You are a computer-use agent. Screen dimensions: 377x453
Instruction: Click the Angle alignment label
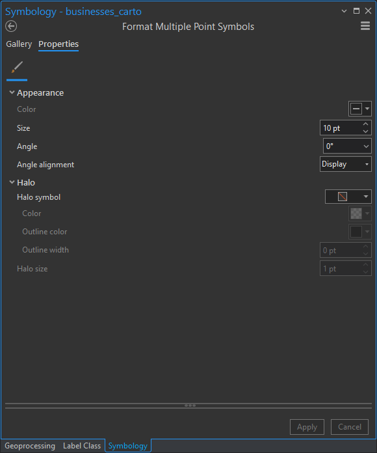(45, 165)
